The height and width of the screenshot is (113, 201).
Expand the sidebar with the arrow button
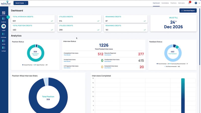pyautogui.click(x=8, y=17)
